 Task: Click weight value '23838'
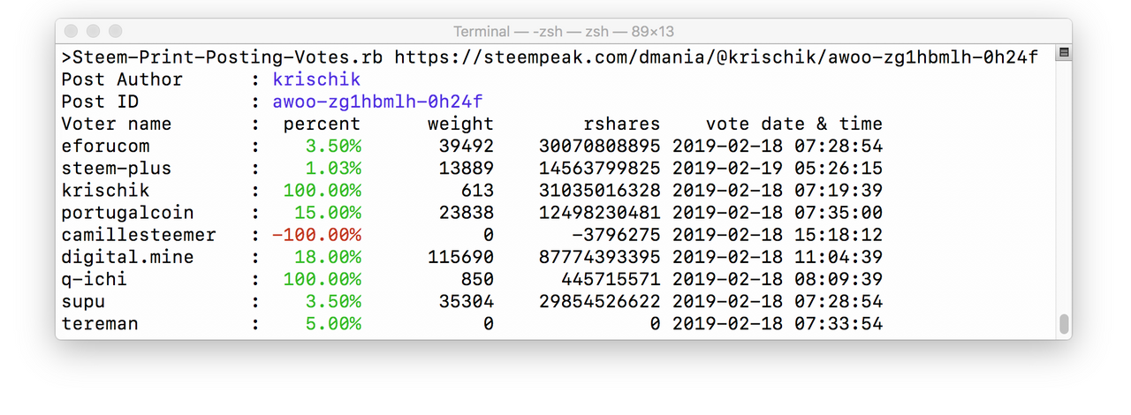coord(467,213)
